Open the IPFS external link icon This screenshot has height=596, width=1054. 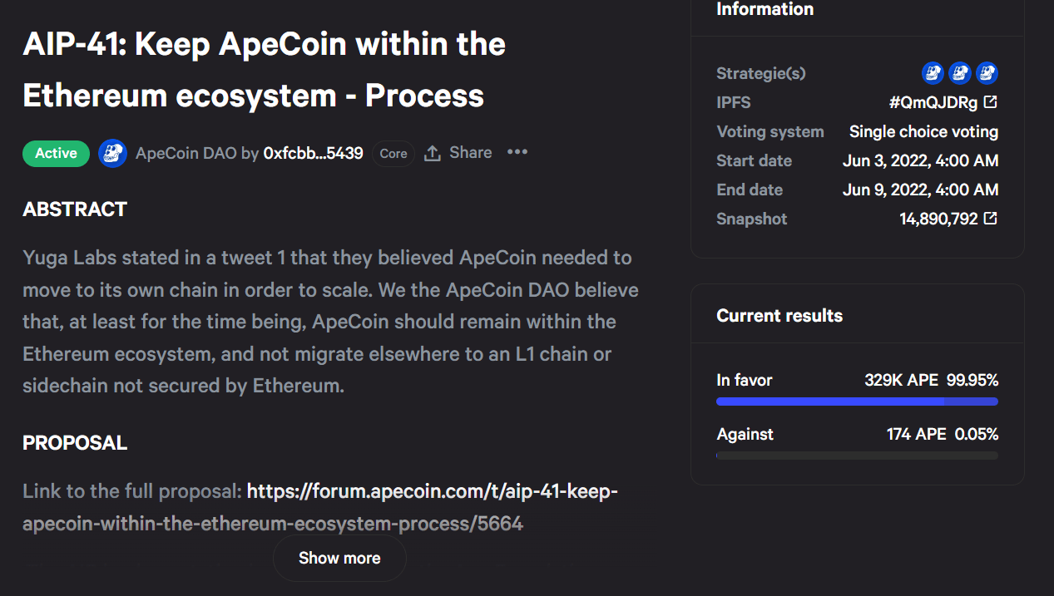(991, 102)
